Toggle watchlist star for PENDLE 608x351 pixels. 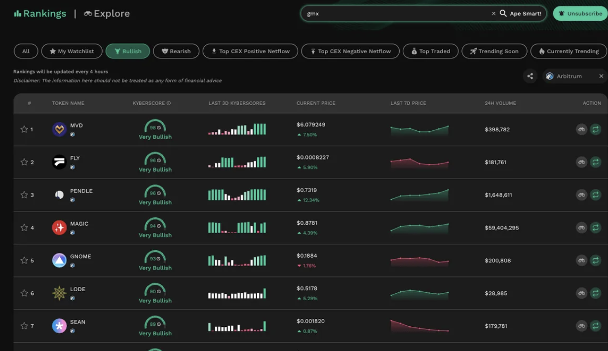(x=24, y=195)
